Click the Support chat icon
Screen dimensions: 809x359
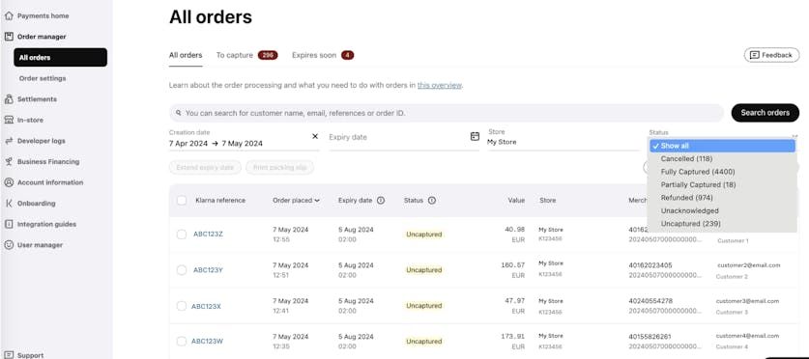click(x=9, y=355)
